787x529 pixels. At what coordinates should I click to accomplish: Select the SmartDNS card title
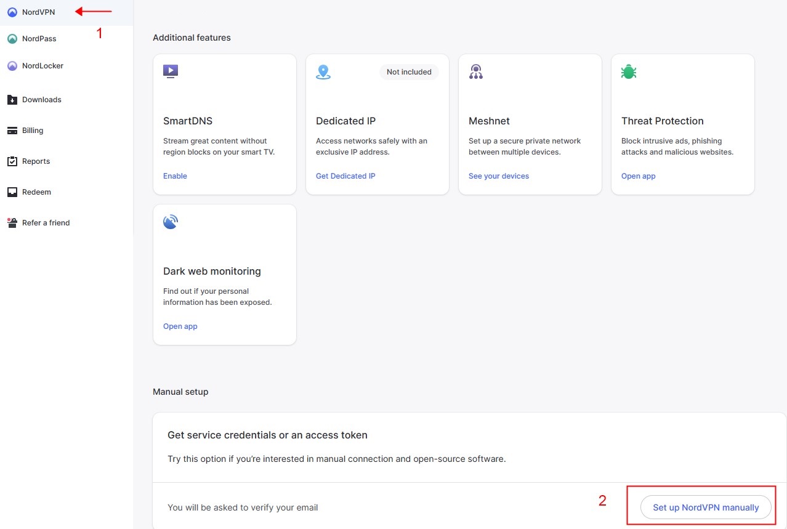pyautogui.click(x=188, y=121)
